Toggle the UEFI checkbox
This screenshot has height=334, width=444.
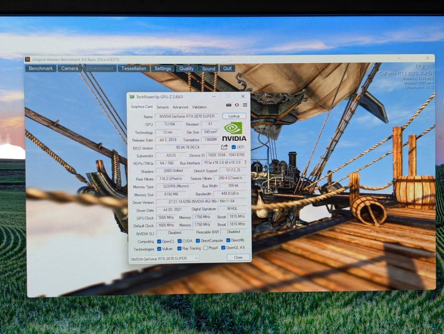[x=233, y=147]
